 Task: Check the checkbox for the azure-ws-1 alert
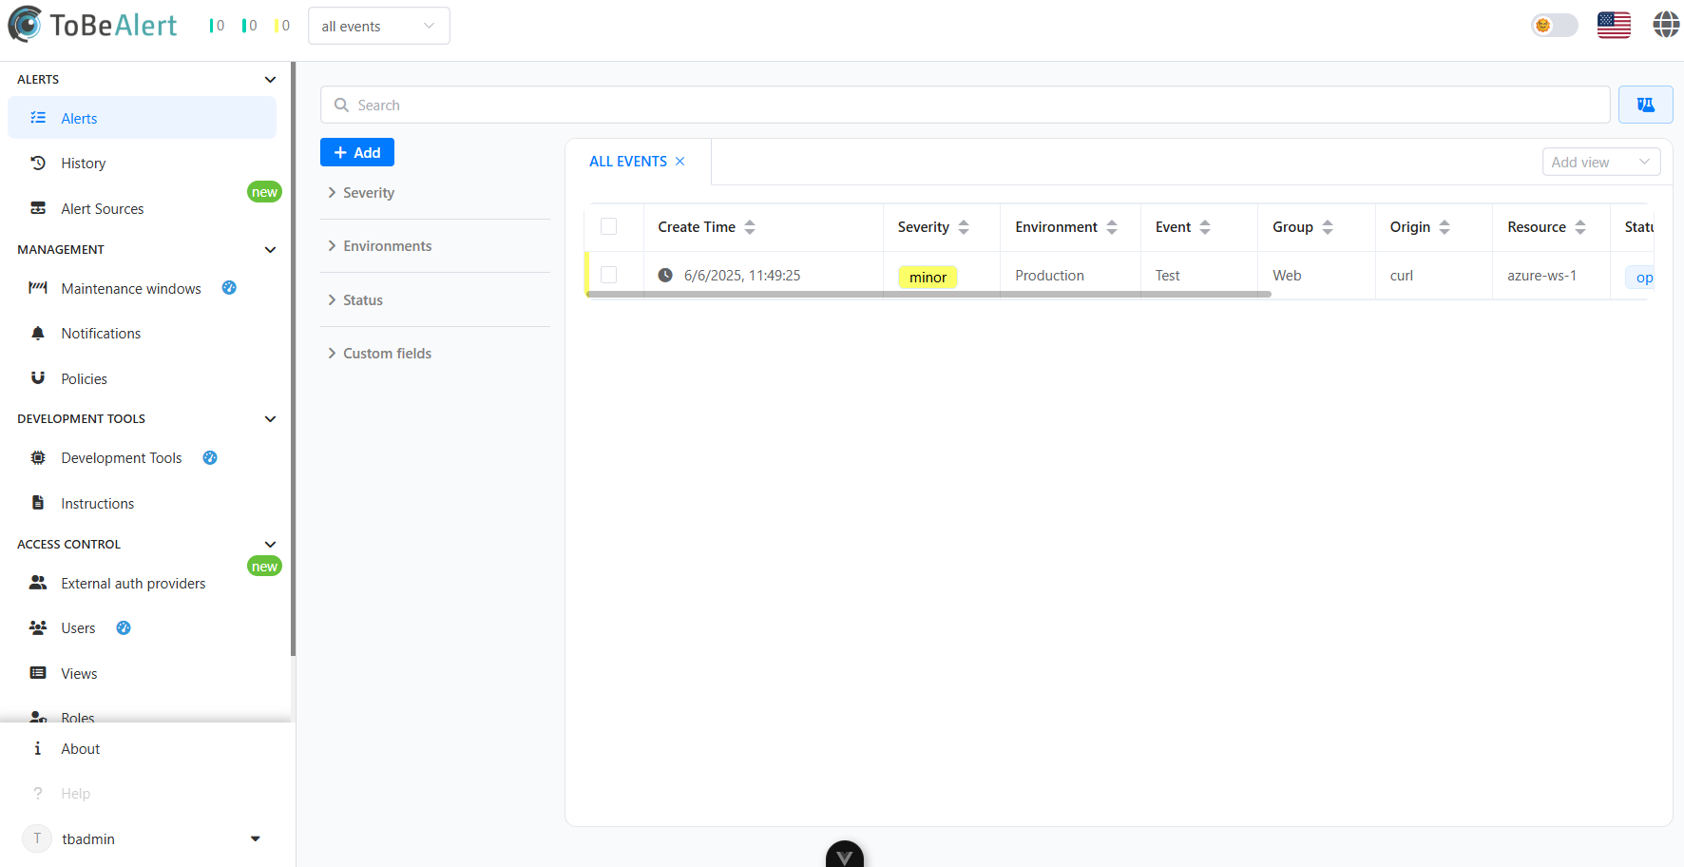609,275
